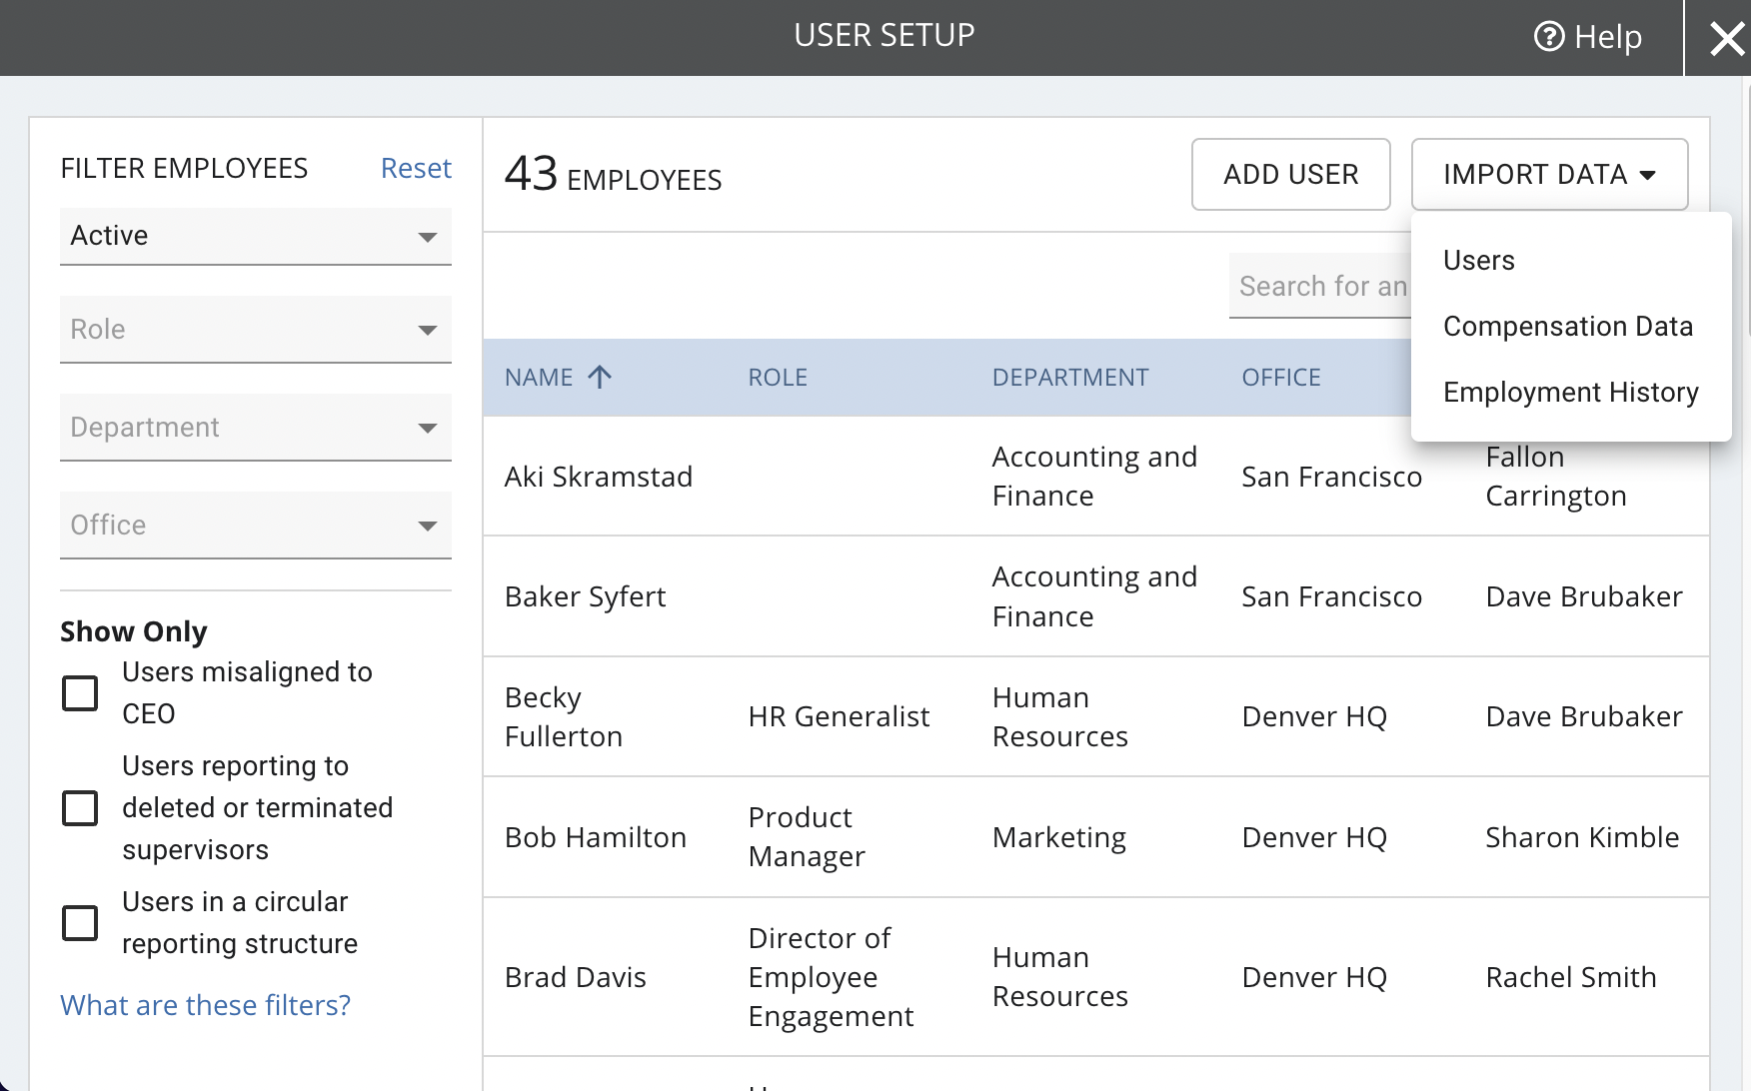Click Product Manager role cell

coord(807,837)
